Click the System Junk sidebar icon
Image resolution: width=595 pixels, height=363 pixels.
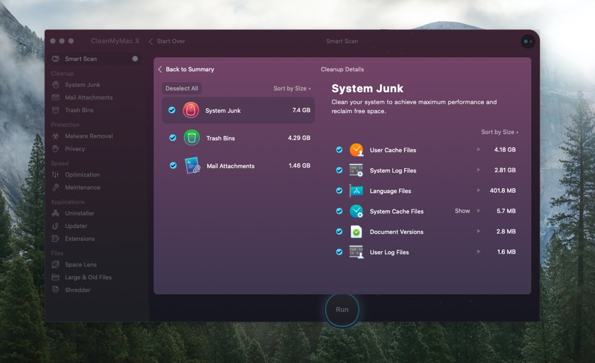coord(55,84)
